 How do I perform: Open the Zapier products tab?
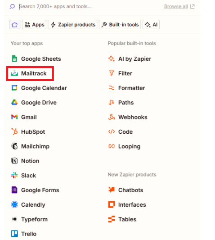(72, 24)
